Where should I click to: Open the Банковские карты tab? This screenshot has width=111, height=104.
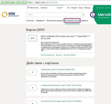tap(72, 20)
